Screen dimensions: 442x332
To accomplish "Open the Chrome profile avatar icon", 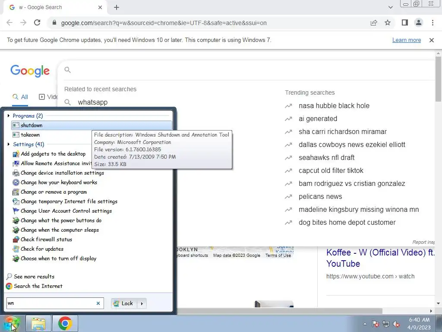I will tap(419, 22).
